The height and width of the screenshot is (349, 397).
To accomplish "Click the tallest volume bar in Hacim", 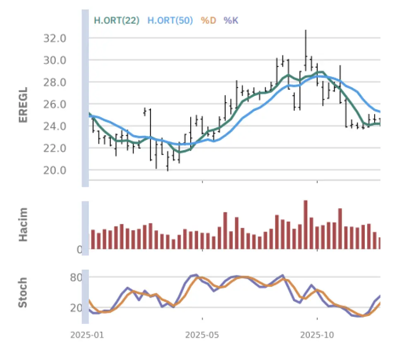I will tap(306, 225).
